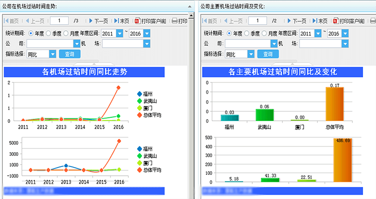This screenshot has width=376, height=199.
Task: Click the page number input in left panel
Action: tap(59, 21)
